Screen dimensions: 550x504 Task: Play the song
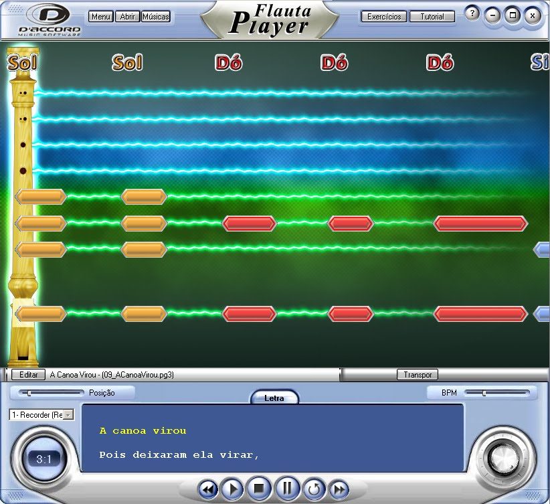233,489
